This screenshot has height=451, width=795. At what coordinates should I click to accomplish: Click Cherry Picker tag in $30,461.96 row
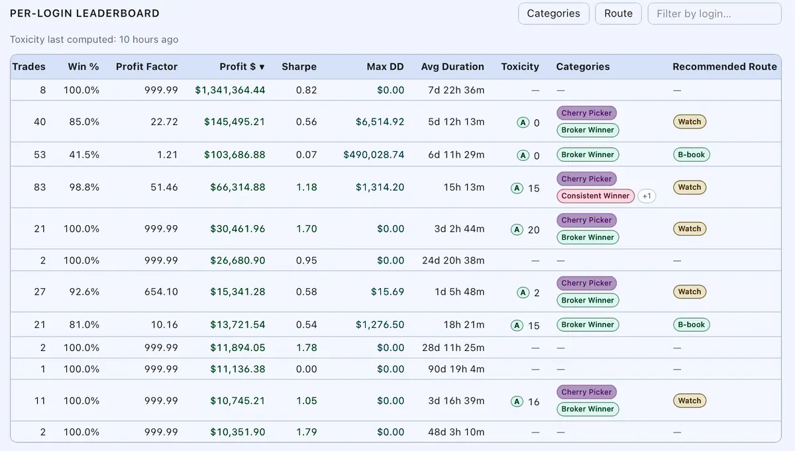tap(586, 220)
